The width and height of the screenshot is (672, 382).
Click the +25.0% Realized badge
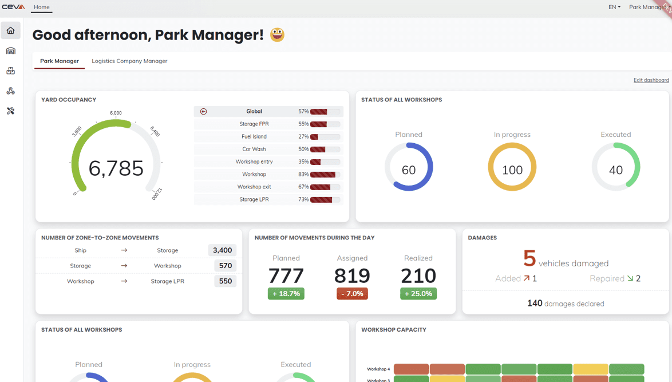[418, 294]
